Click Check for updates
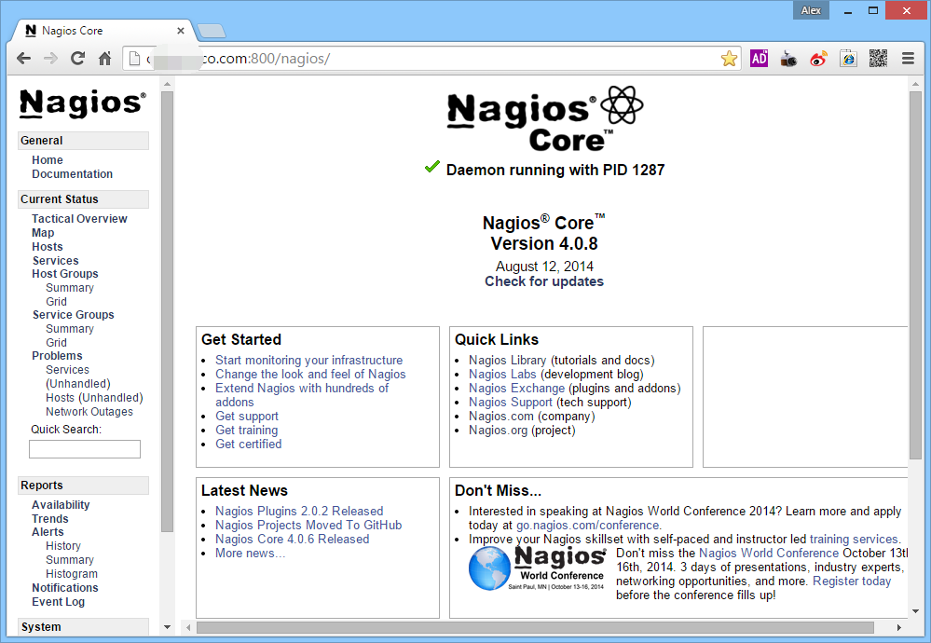 tap(544, 281)
